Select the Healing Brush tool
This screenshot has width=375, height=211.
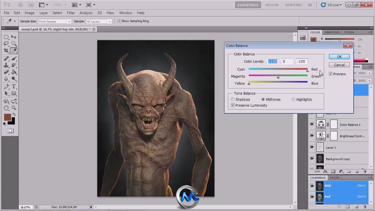click(x=6, y=59)
